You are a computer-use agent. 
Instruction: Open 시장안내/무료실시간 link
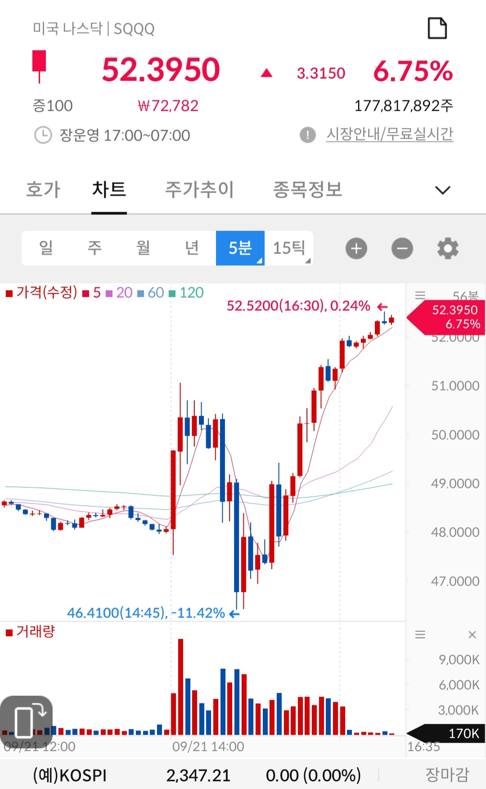(x=390, y=134)
